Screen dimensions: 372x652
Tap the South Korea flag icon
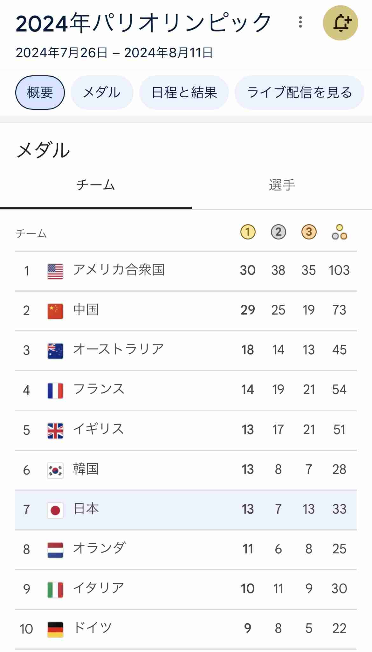[55, 470]
